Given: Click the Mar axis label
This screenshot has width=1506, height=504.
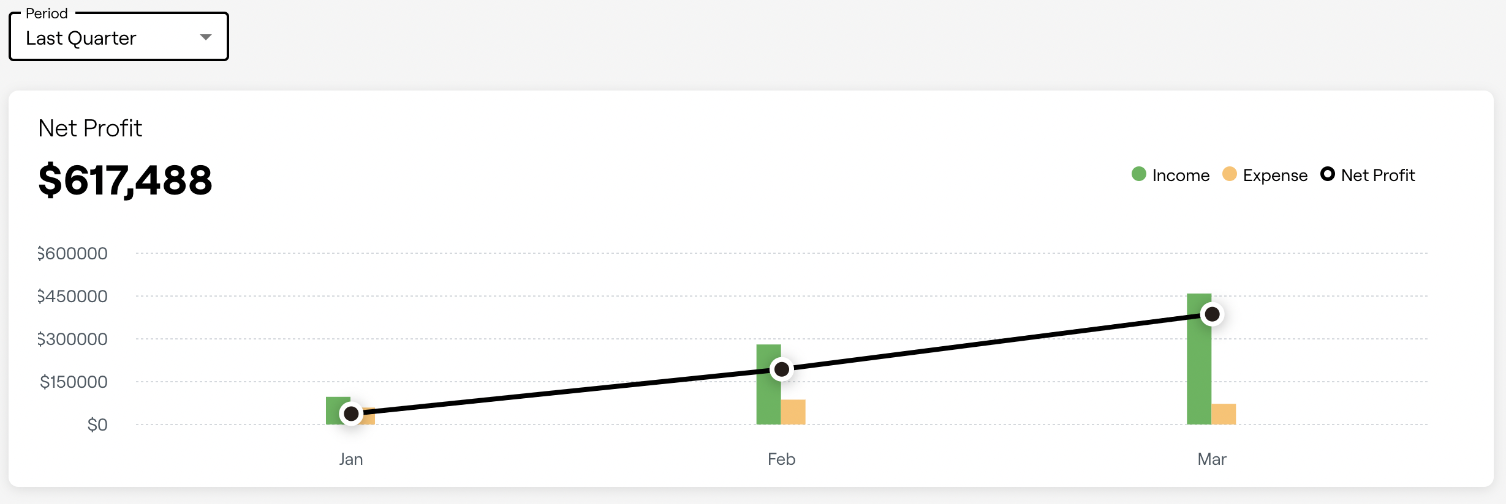Looking at the screenshot, I should (1212, 459).
